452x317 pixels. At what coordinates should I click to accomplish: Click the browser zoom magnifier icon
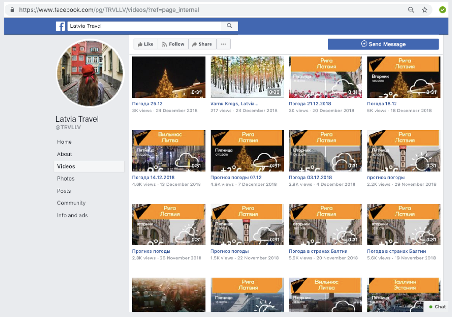click(x=411, y=10)
